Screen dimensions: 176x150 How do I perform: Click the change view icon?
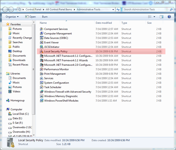pyautogui.click(x=150, y=17)
